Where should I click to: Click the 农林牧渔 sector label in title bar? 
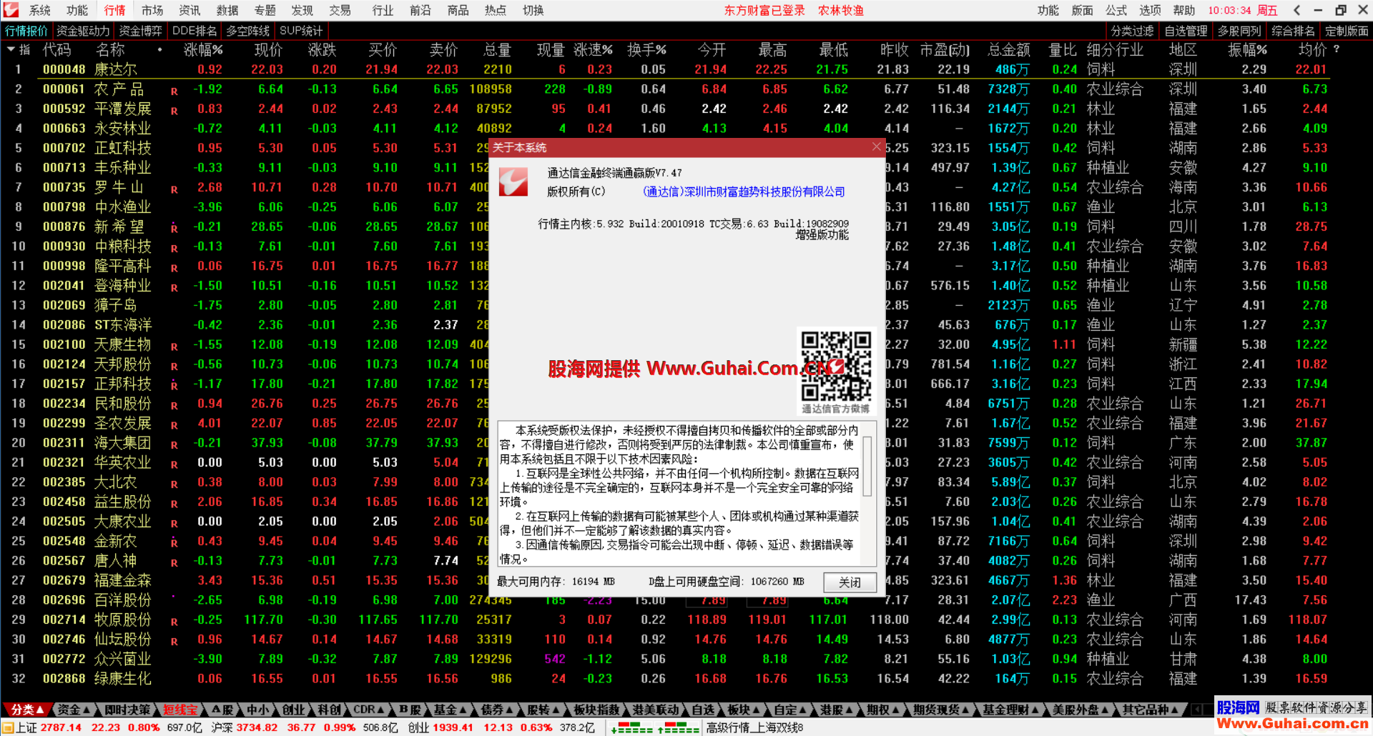[x=841, y=10]
